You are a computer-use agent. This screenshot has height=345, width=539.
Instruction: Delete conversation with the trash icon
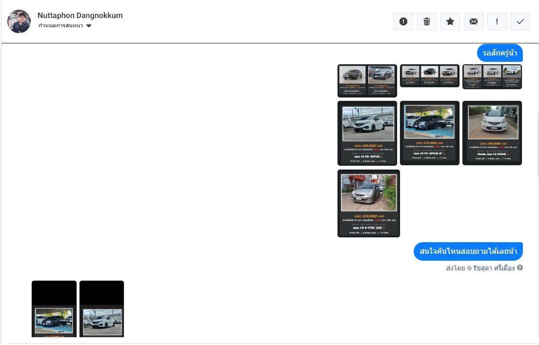pyautogui.click(x=427, y=21)
